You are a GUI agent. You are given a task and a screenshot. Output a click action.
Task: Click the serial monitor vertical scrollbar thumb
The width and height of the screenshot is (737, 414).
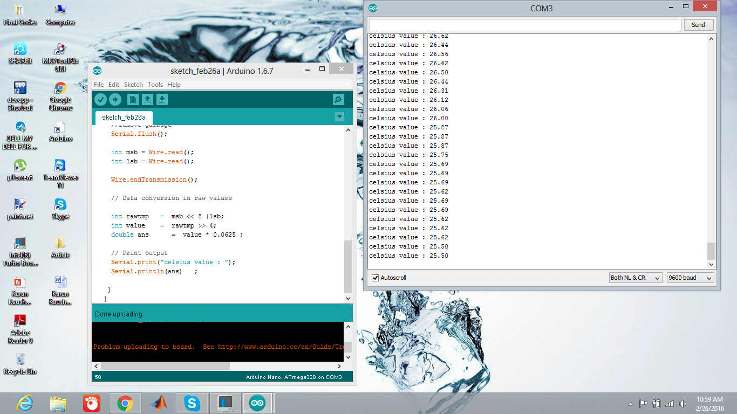[x=712, y=251]
